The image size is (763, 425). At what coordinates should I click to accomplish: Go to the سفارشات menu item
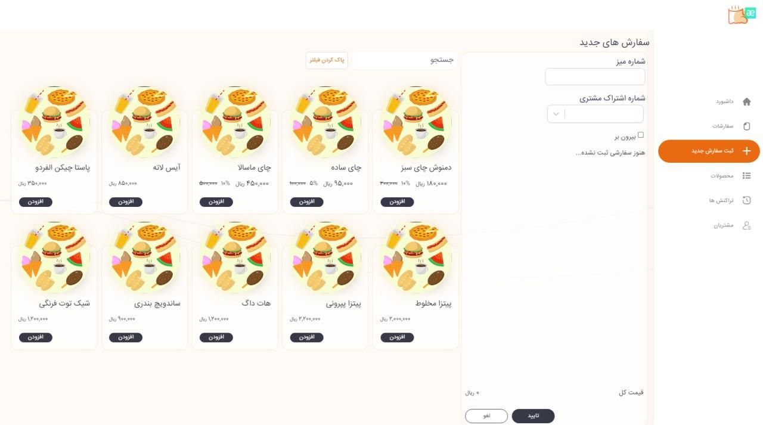click(x=722, y=126)
